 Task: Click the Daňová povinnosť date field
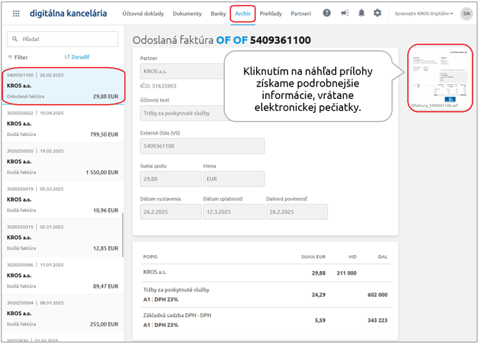[297, 212]
